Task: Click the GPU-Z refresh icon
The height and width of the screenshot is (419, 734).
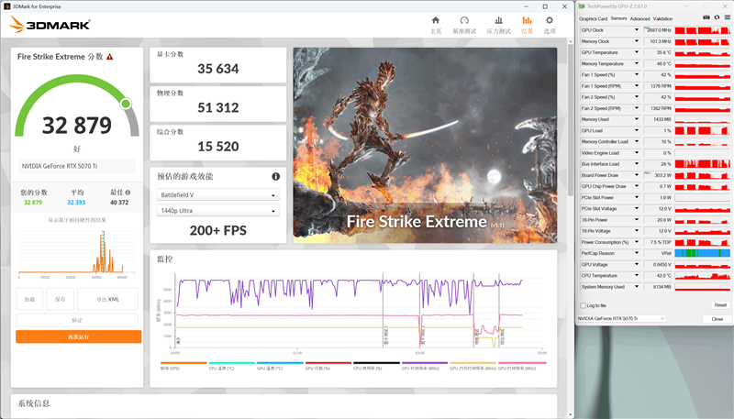Action: click(x=717, y=17)
